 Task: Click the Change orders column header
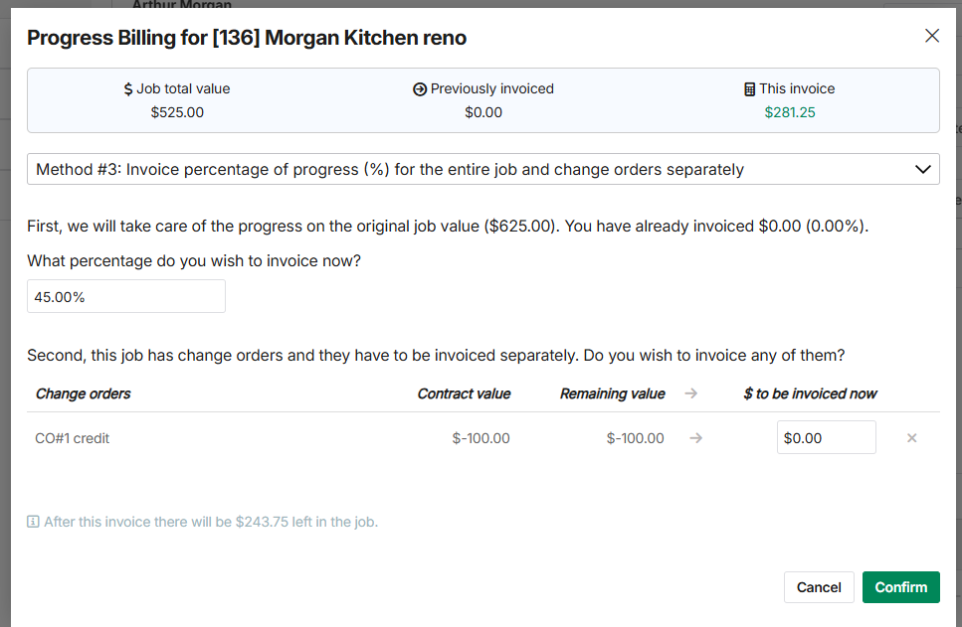click(x=84, y=393)
